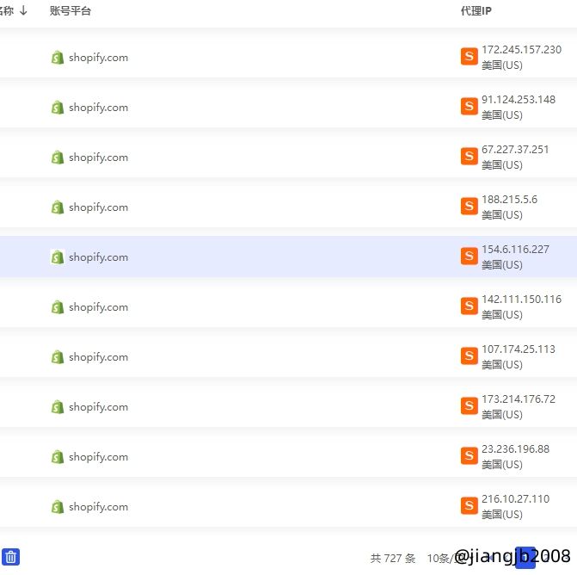Click Shopify bag icon in 23.236.196.88 row
The image size is (577, 575).
tap(58, 457)
